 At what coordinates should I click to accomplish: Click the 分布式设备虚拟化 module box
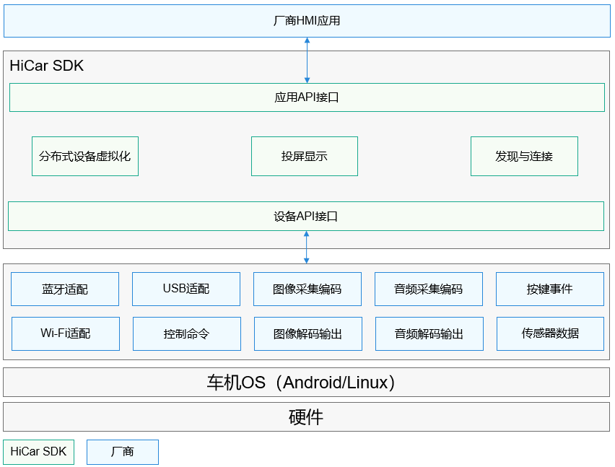(x=85, y=156)
